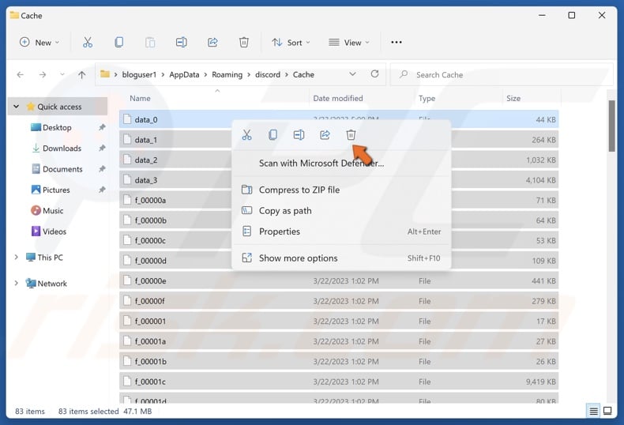The width and height of the screenshot is (624, 425).
Task: Click the folder icon in address bar
Action: click(105, 74)
